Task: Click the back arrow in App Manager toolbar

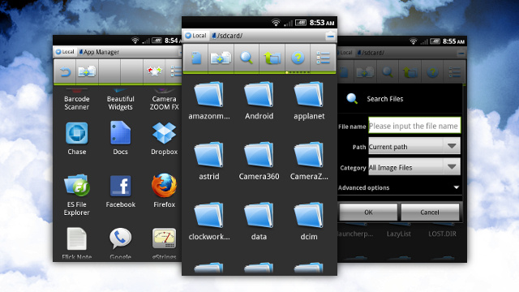Action: (65, 71)
